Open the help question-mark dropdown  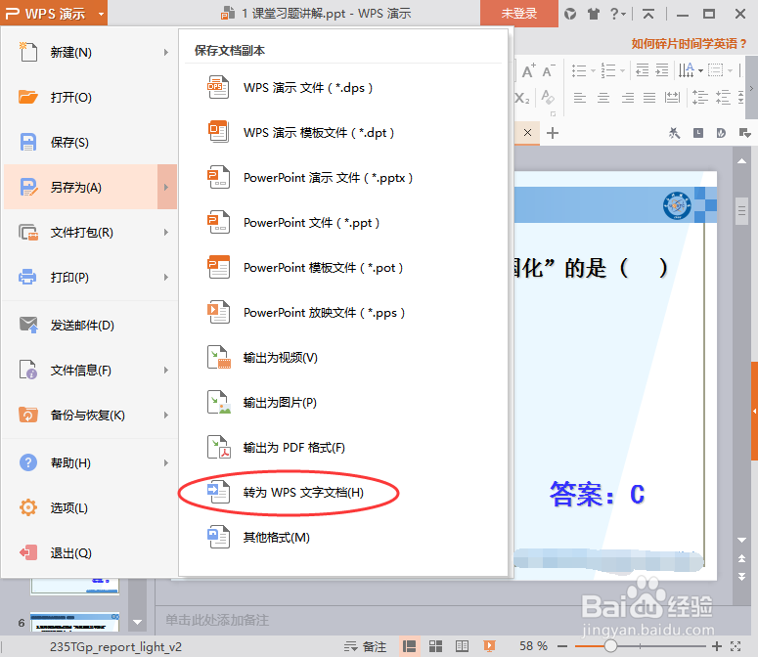pos(617,14)
